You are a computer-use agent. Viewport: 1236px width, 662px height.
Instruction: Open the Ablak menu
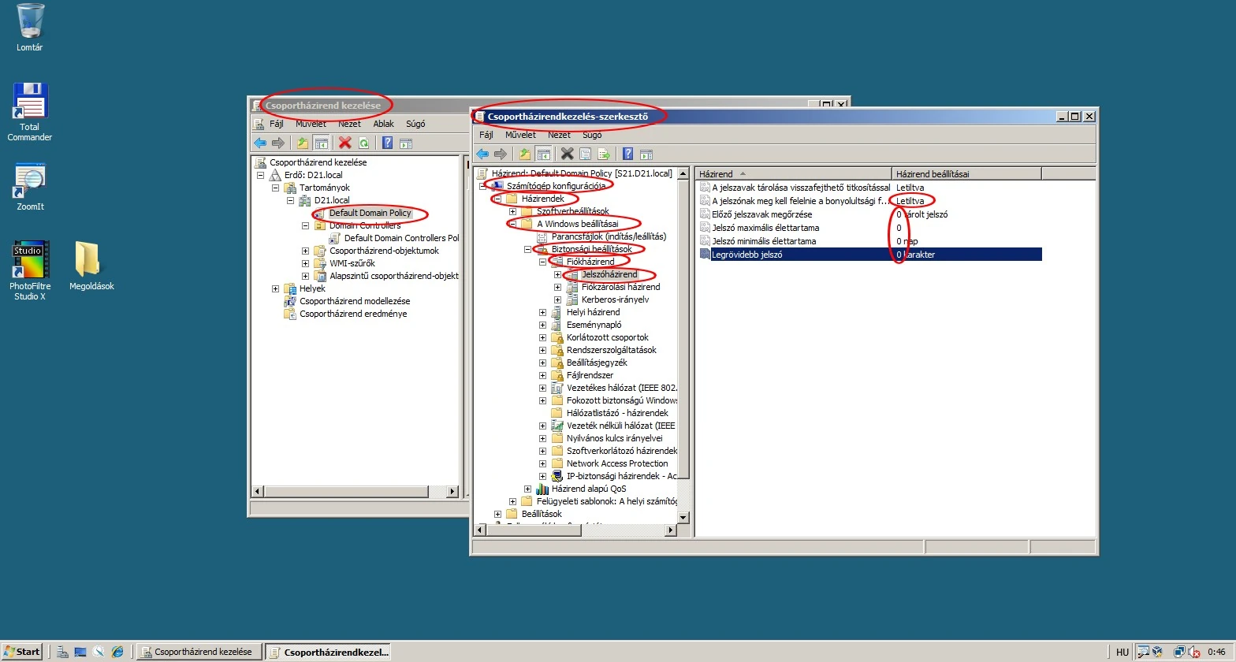pos(383,124)
